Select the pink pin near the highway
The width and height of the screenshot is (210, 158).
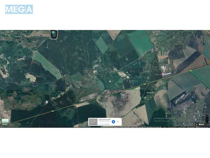point(163,74)
